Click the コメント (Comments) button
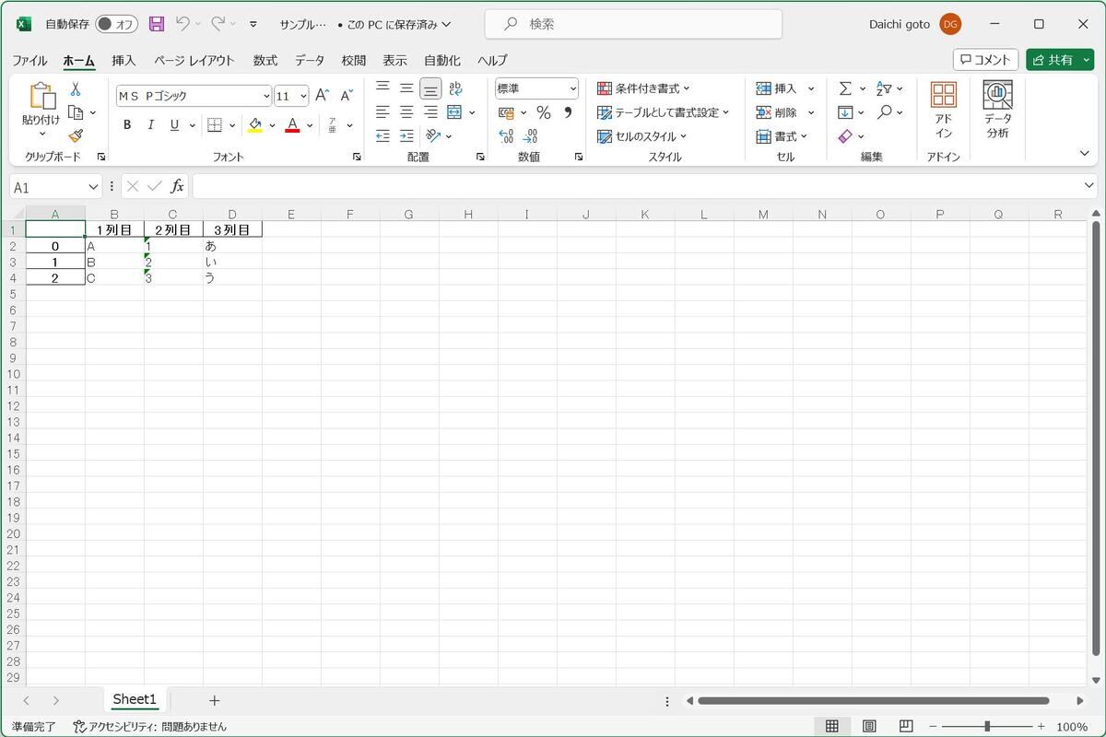This screenshot has width=1106, height=737. click(x=985, y=60)
